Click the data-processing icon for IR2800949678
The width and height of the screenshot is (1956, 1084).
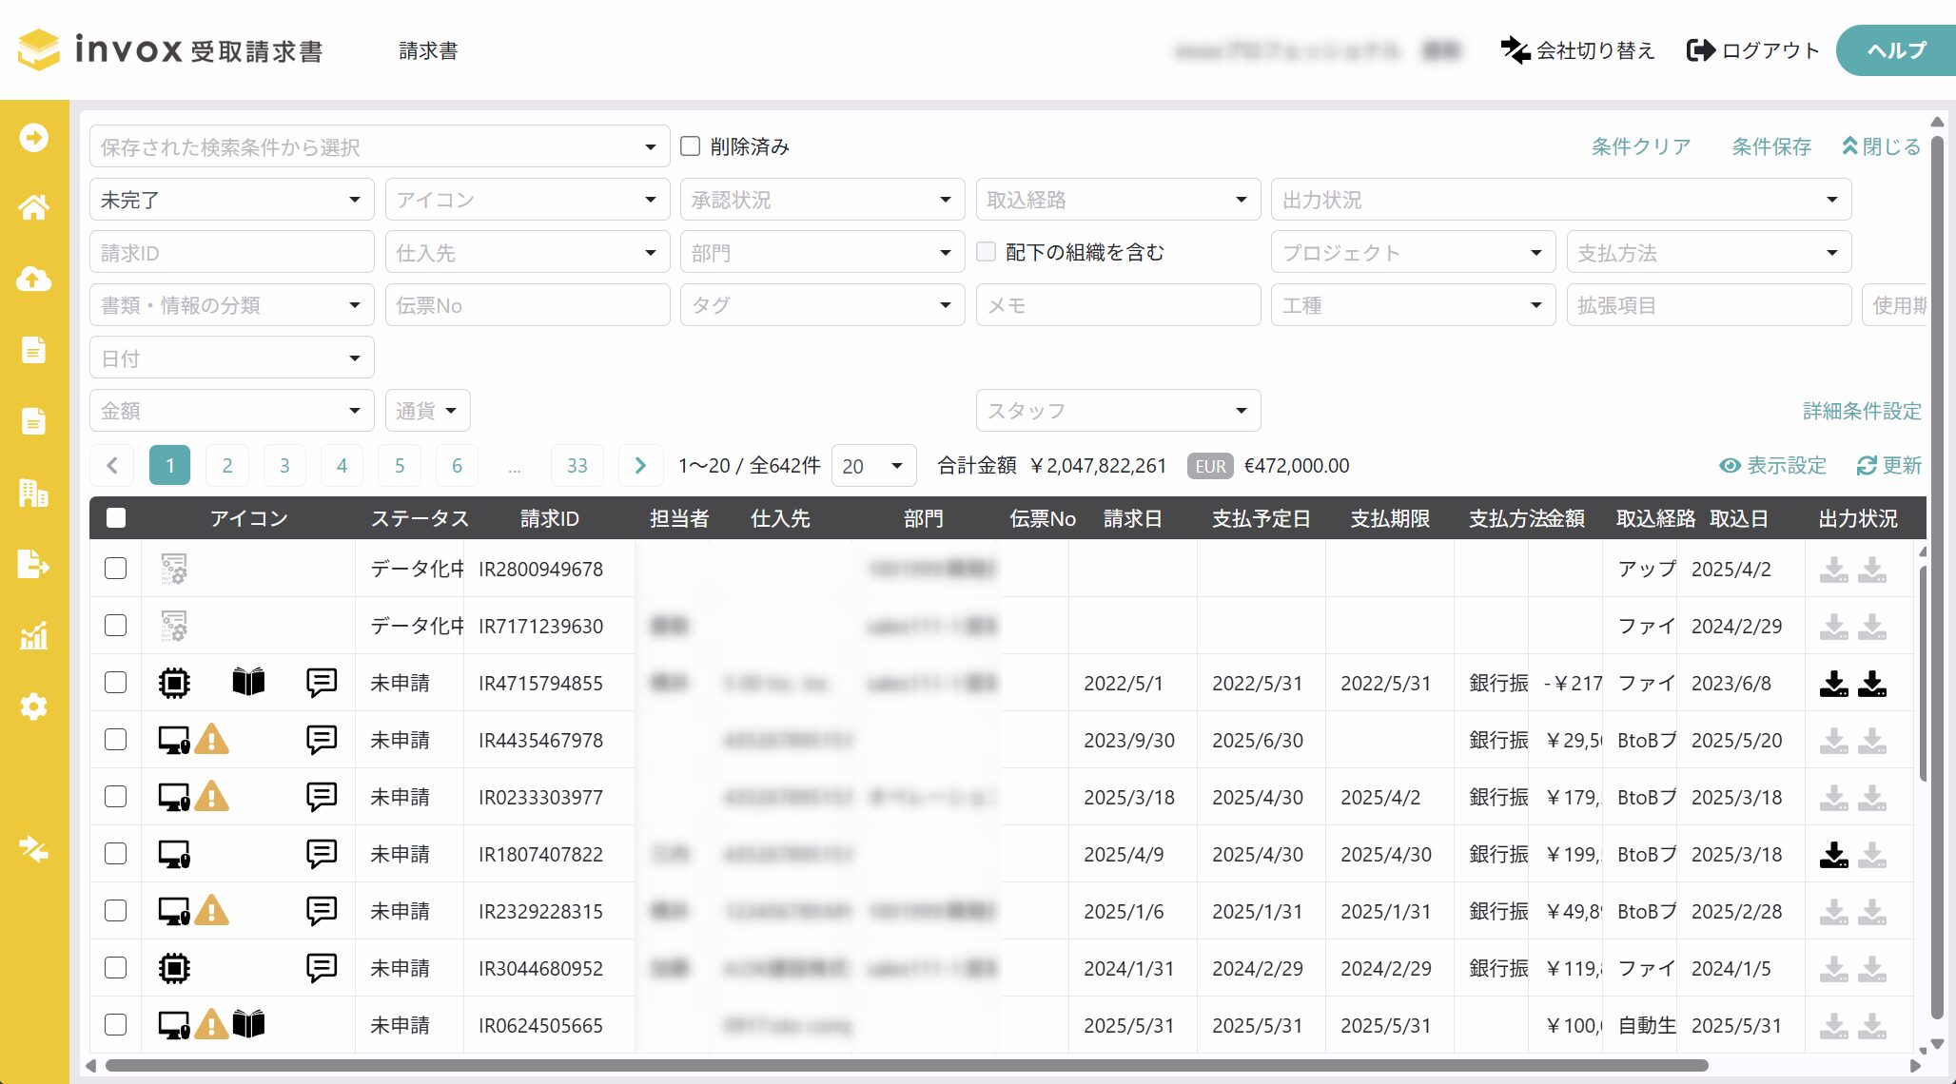(x=174, y=569)
